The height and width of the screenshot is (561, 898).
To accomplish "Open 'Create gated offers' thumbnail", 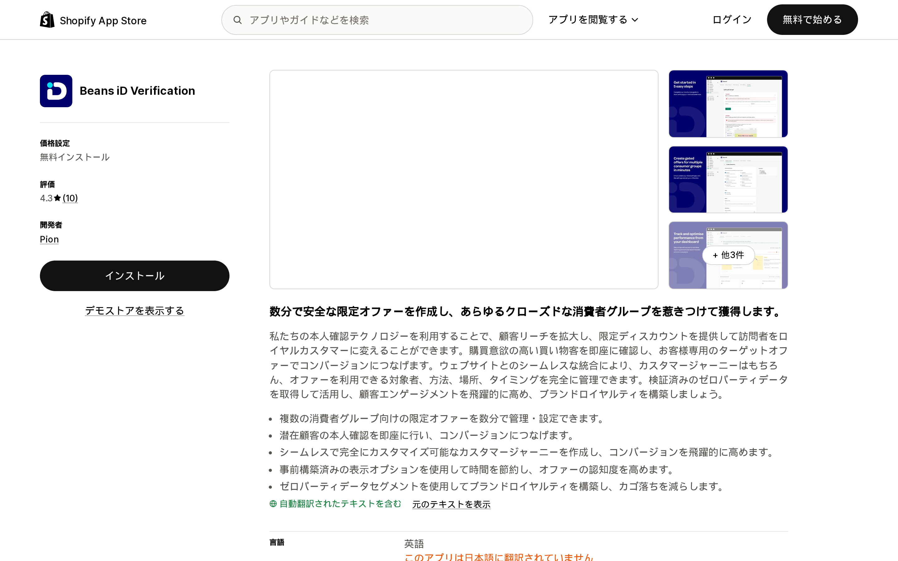I will [728, 180].
